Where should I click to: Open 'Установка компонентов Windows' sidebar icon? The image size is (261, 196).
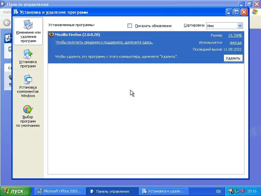pos(28,86)
